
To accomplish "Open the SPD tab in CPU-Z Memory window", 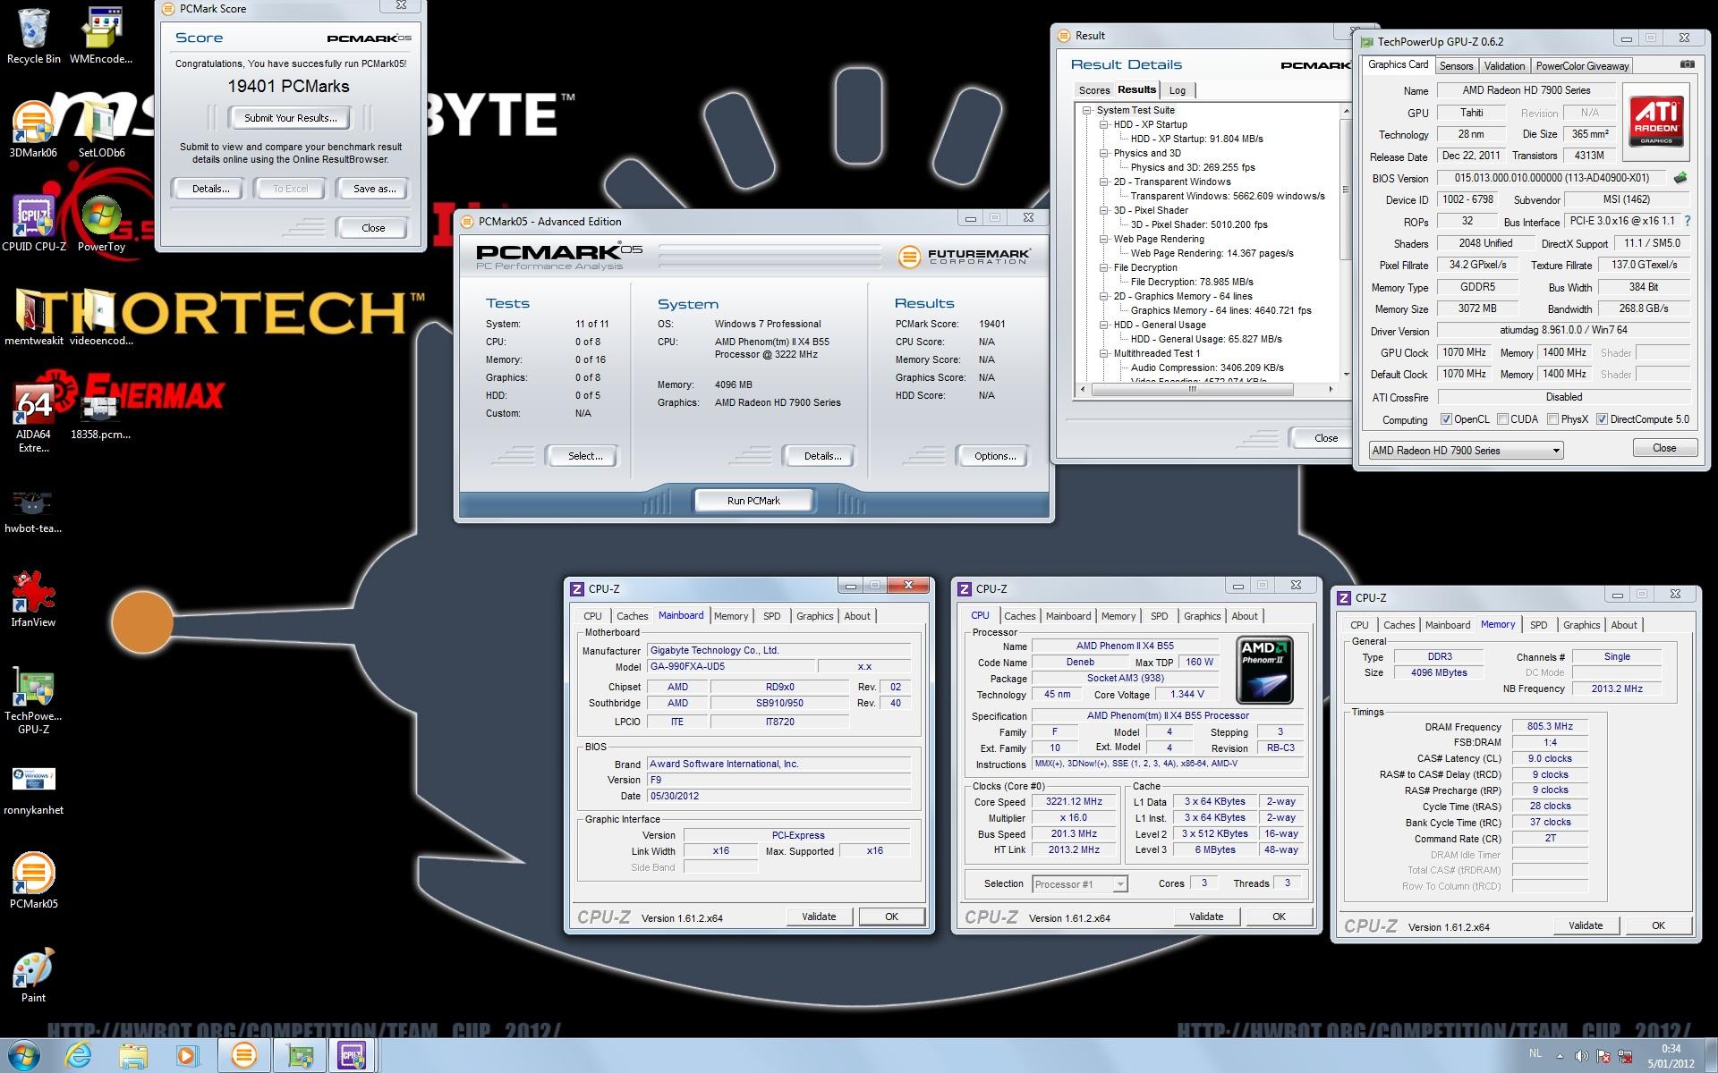I will click(x=1538, y=625).
